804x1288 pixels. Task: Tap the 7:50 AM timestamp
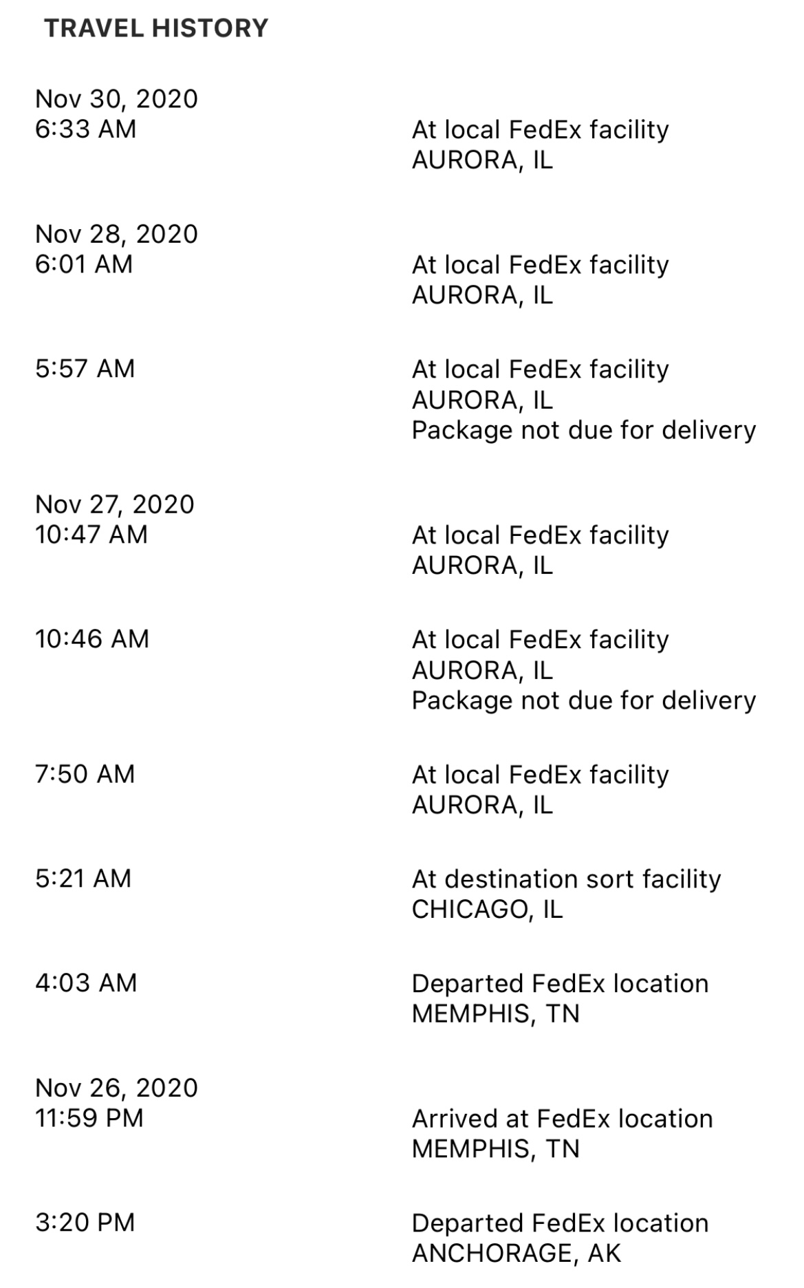click(x=85, y=774)
